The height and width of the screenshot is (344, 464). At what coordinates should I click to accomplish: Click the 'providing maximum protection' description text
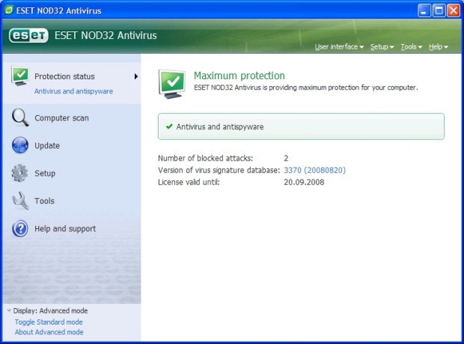pos(305,87)
